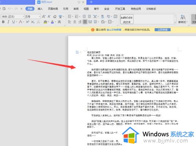The width and height of the screenshot is (196, 146).
Task: Decrease font size with shrink font icon
Action: tap(49, 16)
